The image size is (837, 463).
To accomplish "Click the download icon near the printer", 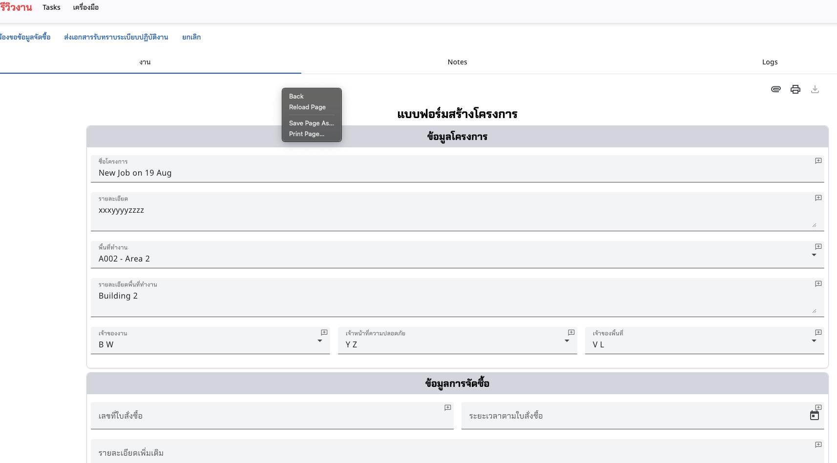I will pos(815,89).
